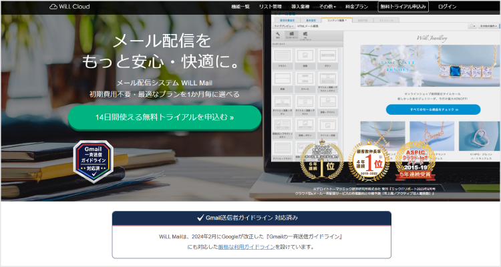
Task: Click the 無料トライアル申込み header button
Action: tap(403, 7)
